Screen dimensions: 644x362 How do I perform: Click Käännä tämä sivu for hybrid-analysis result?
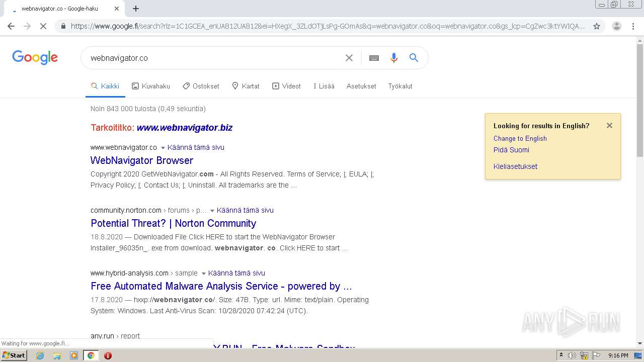pyautogui.click(x=236, y=273)
